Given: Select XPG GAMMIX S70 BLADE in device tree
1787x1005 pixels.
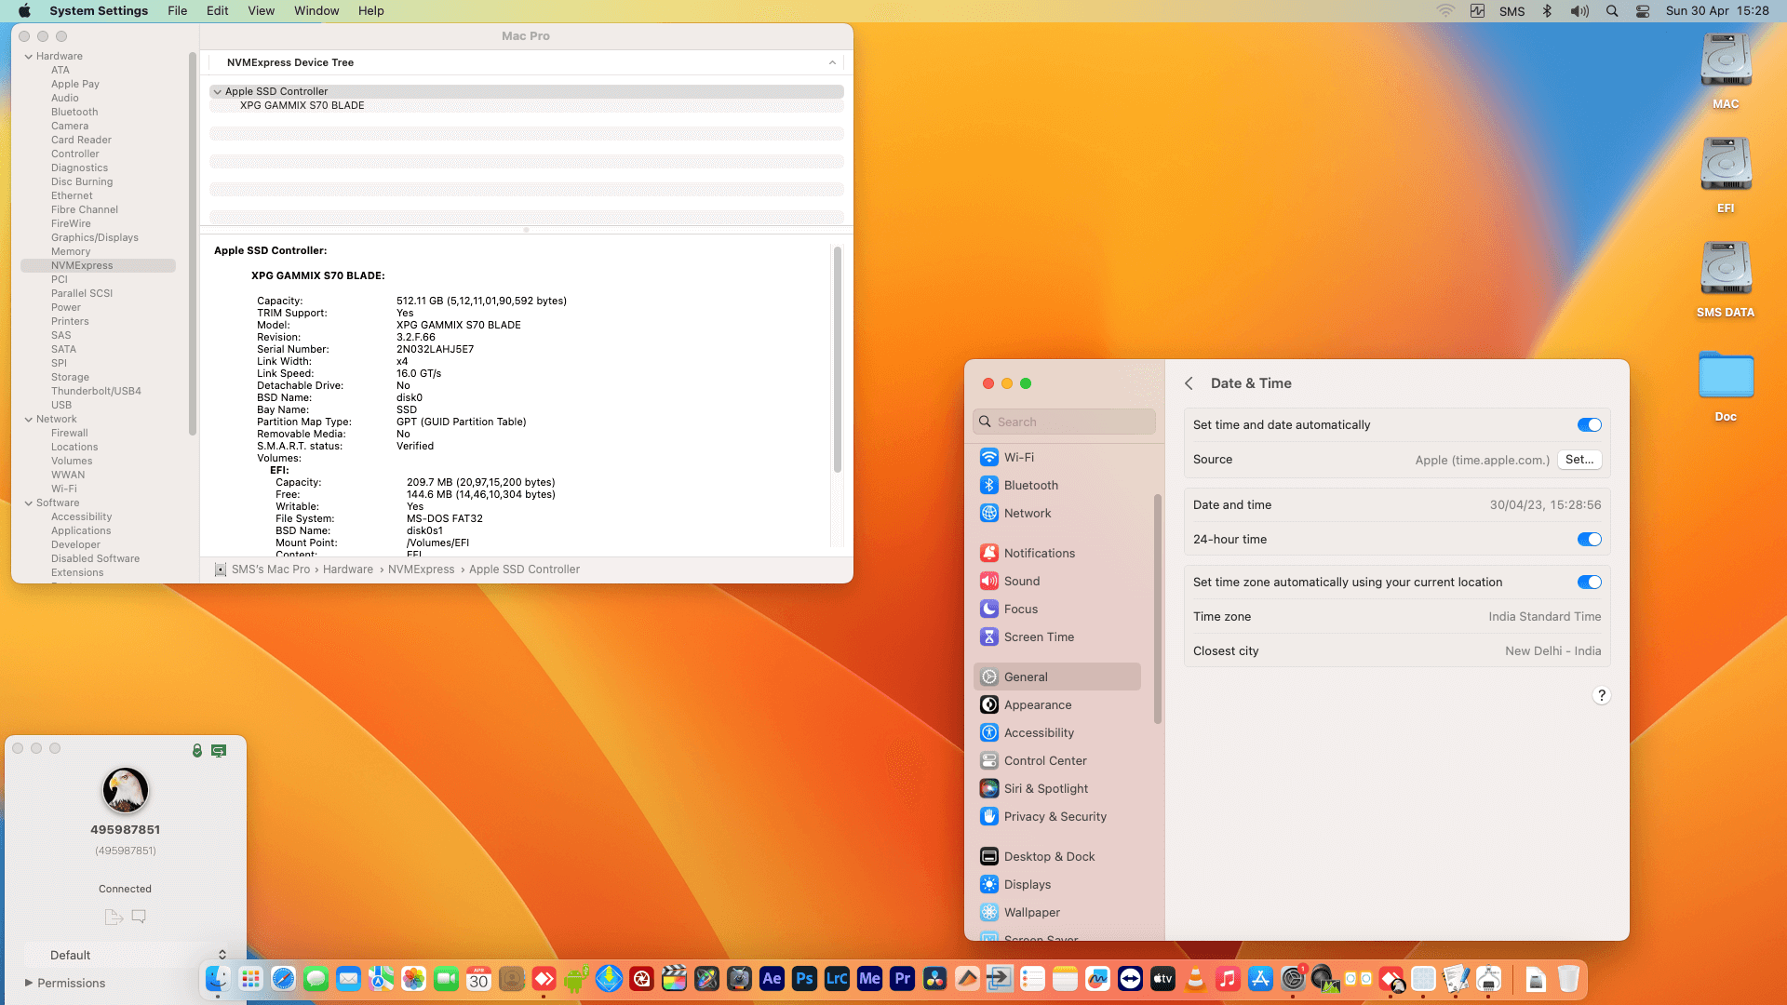Looking at the screenshot, I should pos(302,106).
